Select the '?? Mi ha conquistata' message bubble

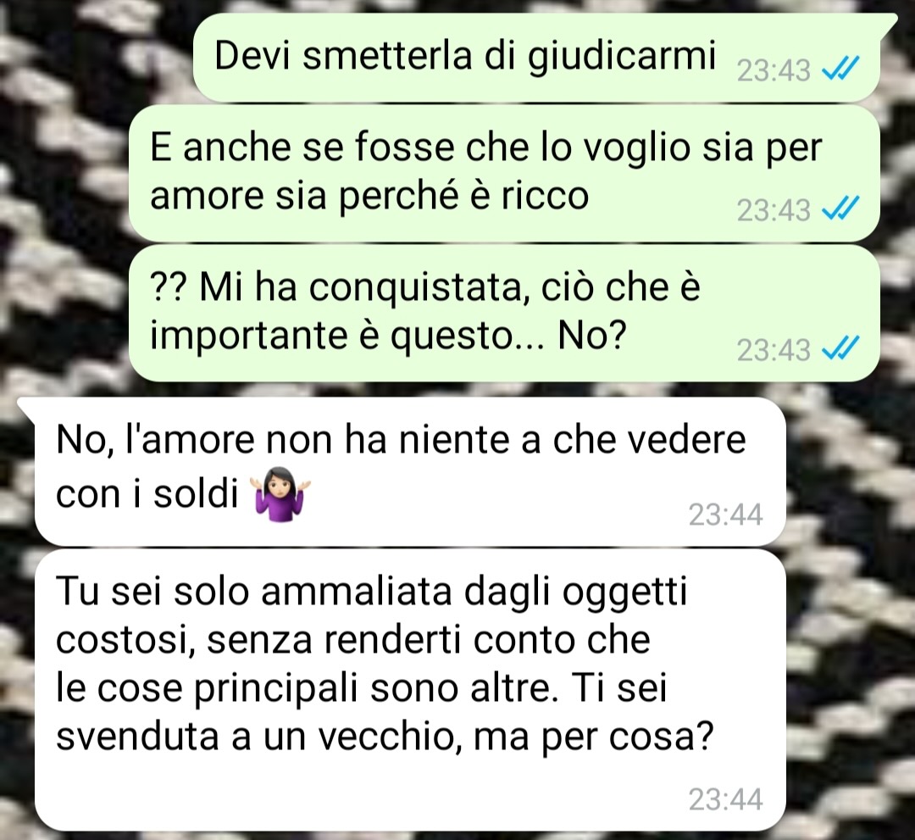pyautogui.click(x=504, y=312)
